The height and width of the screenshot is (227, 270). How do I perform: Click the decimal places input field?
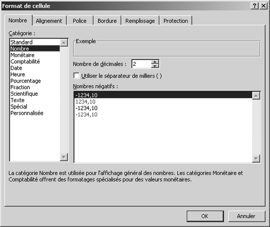pyautogui.click(x=141, y=64)
